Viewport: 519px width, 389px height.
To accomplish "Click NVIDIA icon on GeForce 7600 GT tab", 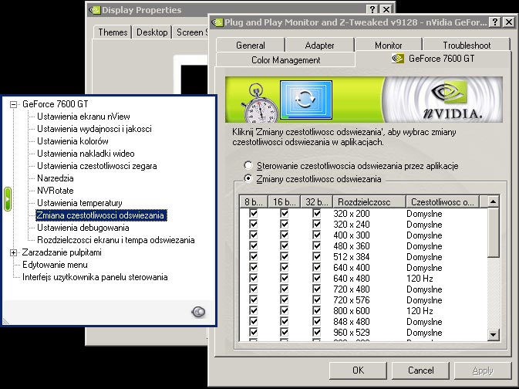I will click(x=397, y=59).
